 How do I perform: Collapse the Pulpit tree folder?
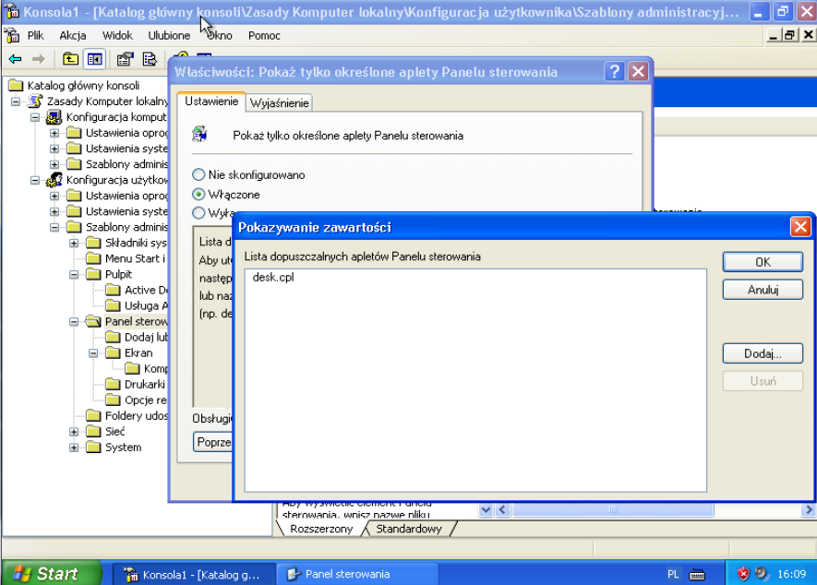point(75,274)
